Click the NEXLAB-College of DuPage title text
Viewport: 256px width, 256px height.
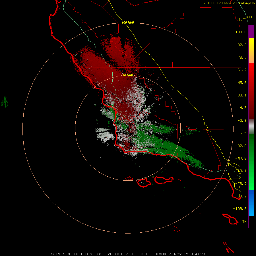click(227, 3)
